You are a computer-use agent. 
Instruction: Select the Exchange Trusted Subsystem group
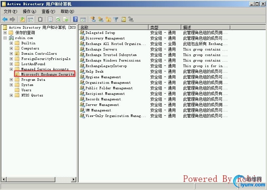pyautogui.click(x=111, y=55)
